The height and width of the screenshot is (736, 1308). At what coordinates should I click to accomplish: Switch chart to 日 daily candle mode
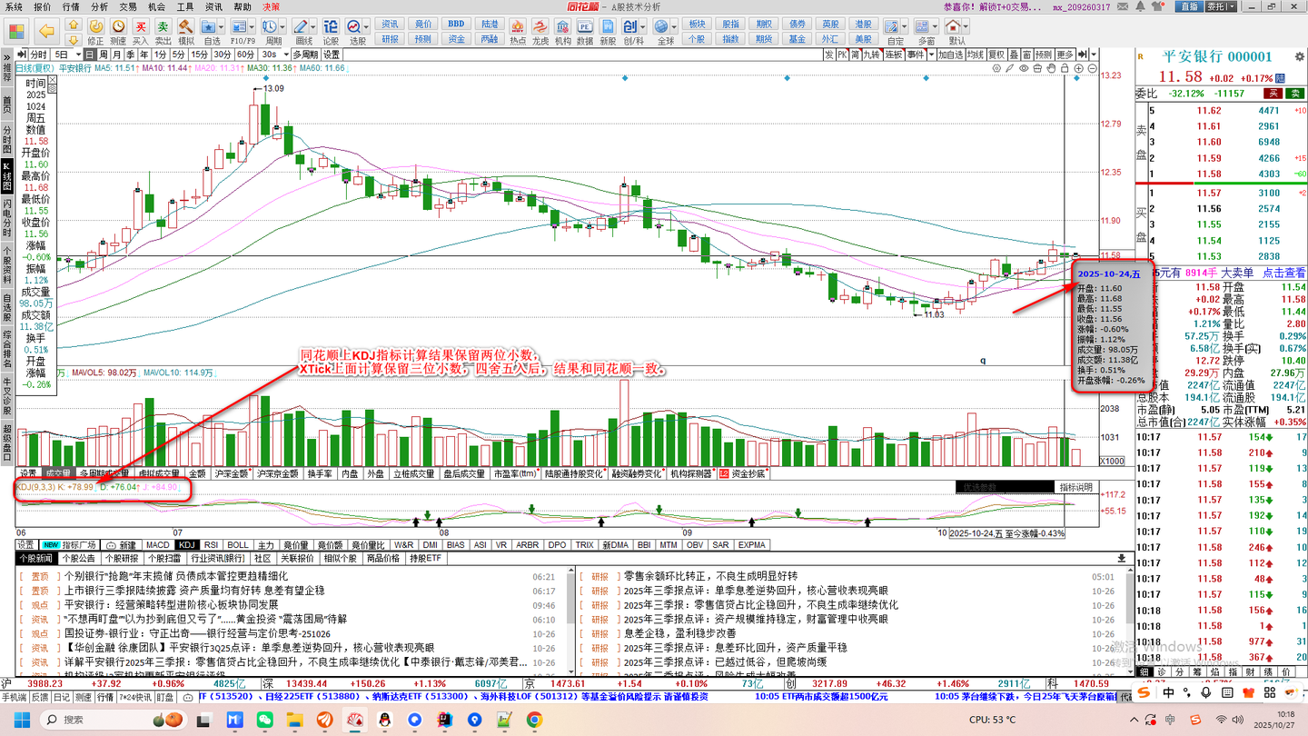(x=88, y=55)
